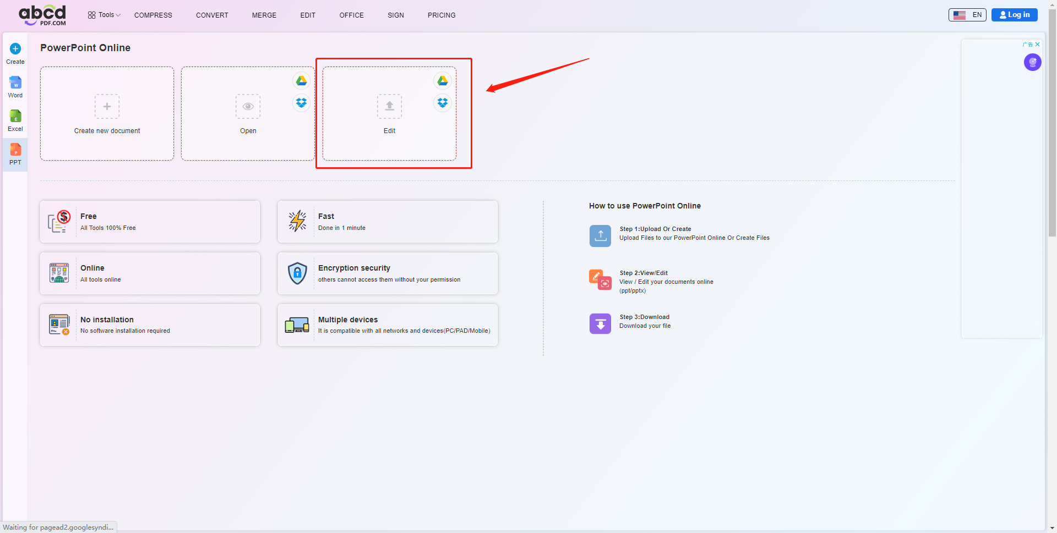Click the Log in button
1057x533 pixels.
coord(1015,15)
